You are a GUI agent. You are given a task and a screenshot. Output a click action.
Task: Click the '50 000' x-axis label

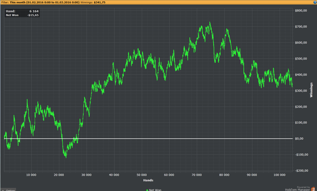click(141, 175)
